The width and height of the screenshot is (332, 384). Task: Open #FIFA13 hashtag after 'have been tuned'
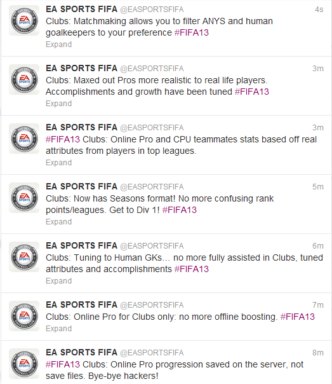coord(252,92)
